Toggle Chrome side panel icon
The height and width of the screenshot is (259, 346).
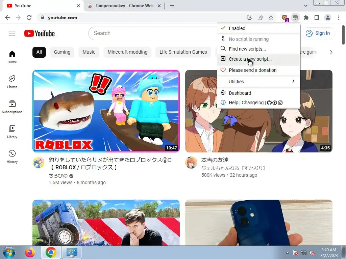317,18
